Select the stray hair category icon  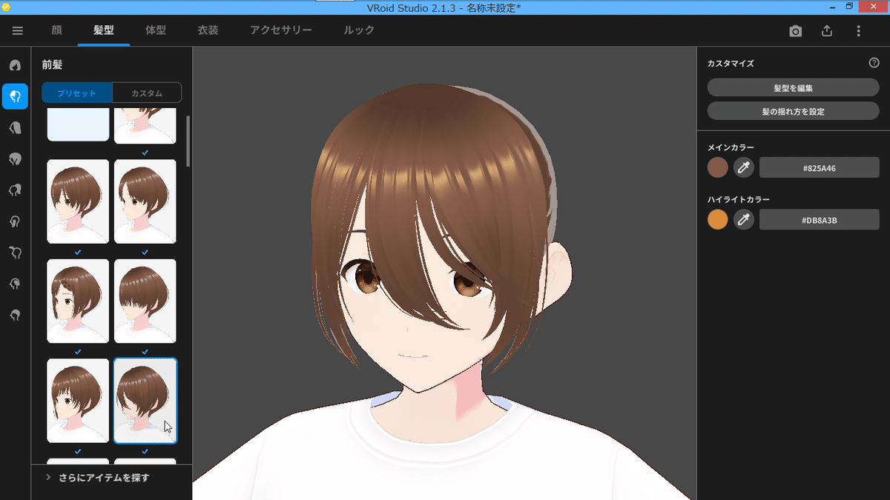[15, 190]
